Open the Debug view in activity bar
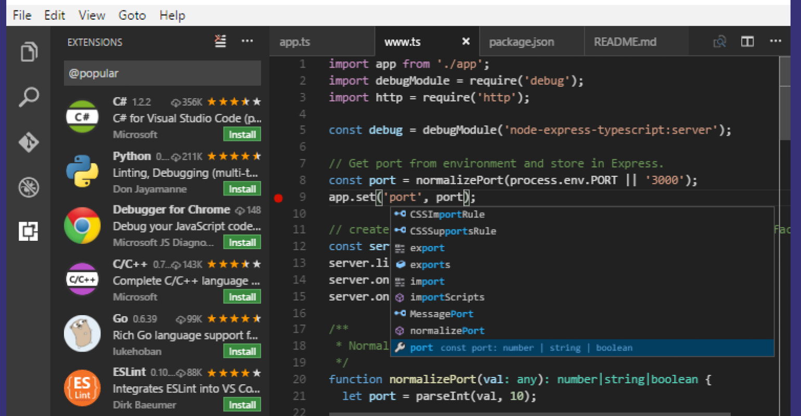Image resolution: width=801 pixels, height=416 pixels. click(x=29, y=187)
